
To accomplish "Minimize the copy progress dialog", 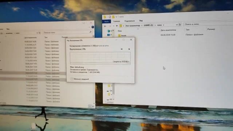I will (116, 40).
